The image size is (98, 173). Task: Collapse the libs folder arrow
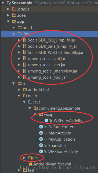coord(14,34)
